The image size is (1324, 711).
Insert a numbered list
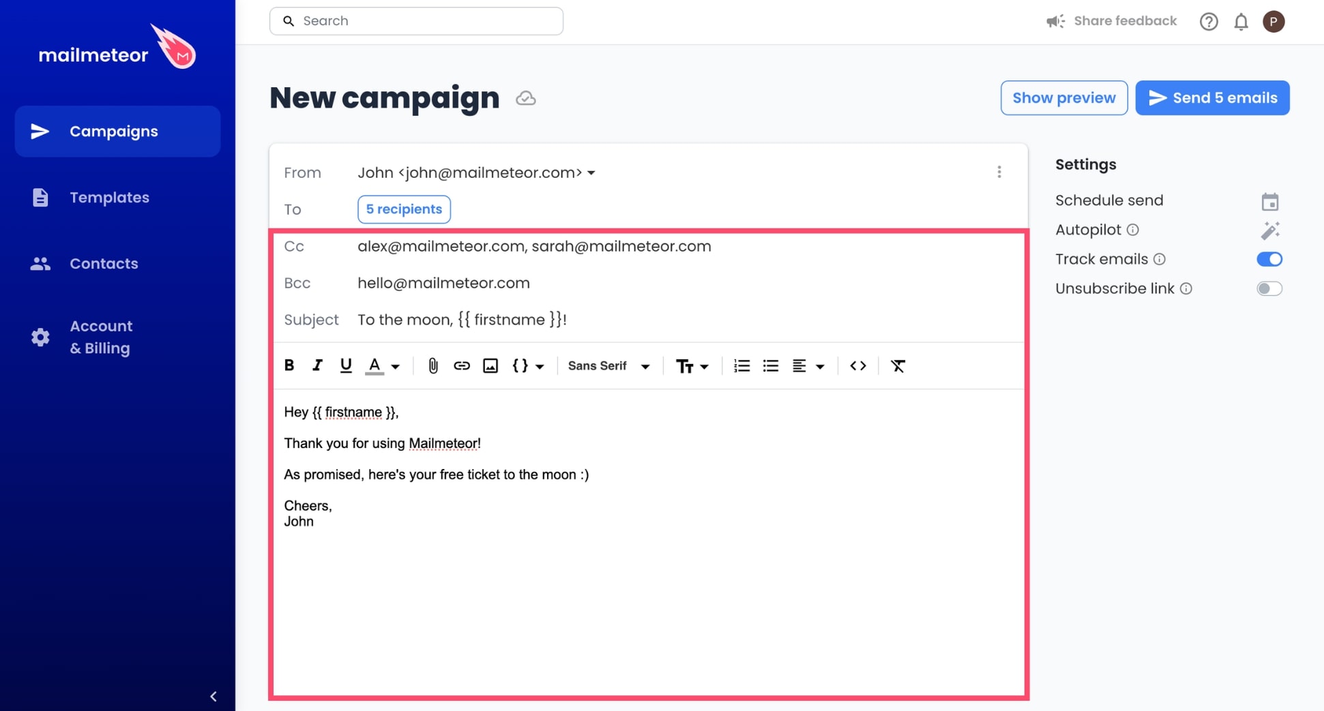tap(741, 366)
